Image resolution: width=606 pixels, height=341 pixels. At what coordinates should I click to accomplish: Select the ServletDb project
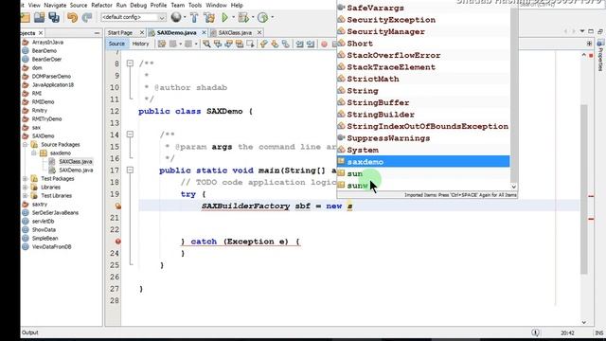click(x=43, y=221)
